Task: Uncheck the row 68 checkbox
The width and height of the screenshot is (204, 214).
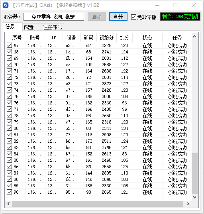Action: [9, 52]
